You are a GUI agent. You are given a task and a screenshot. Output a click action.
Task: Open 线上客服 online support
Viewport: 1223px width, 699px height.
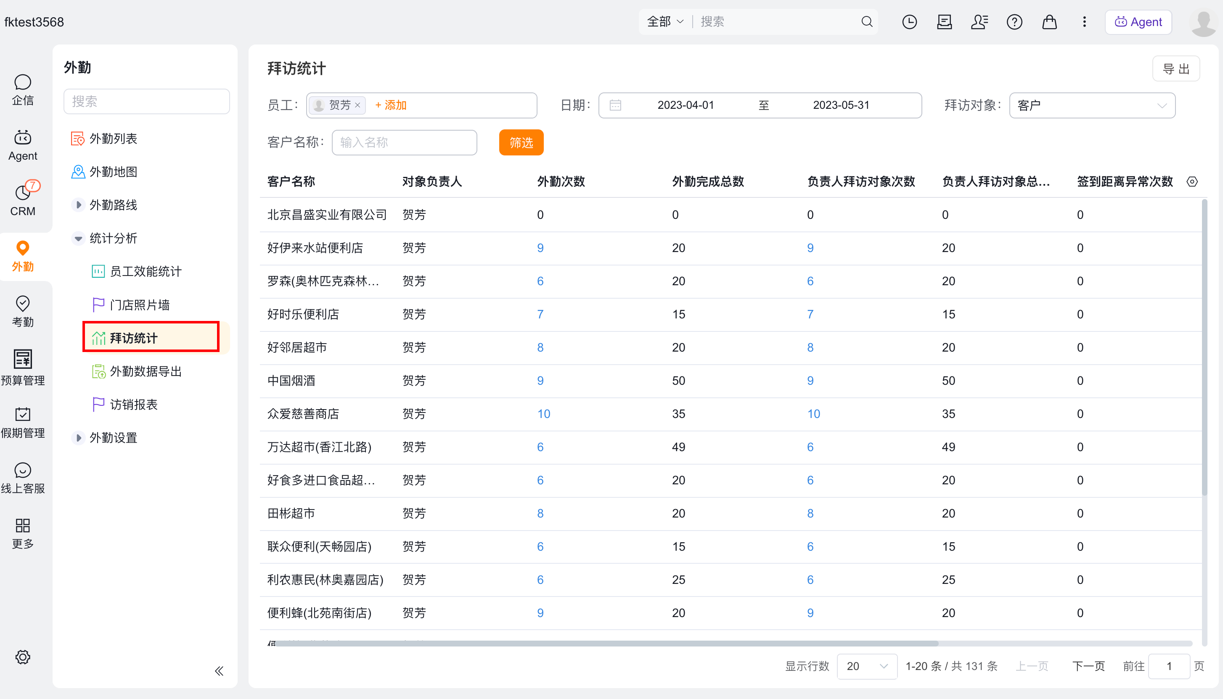point(23,478)
